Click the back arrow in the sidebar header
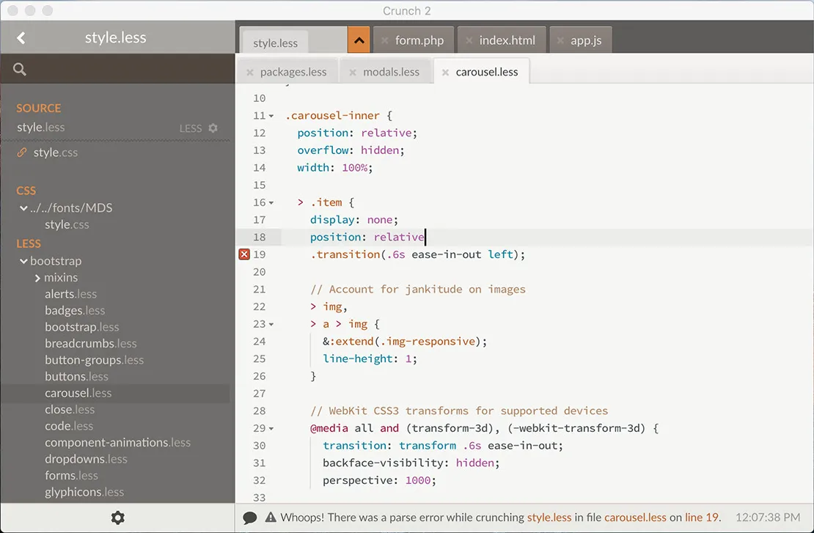Viewport: 814px width, 533px height. pos(21,37)
